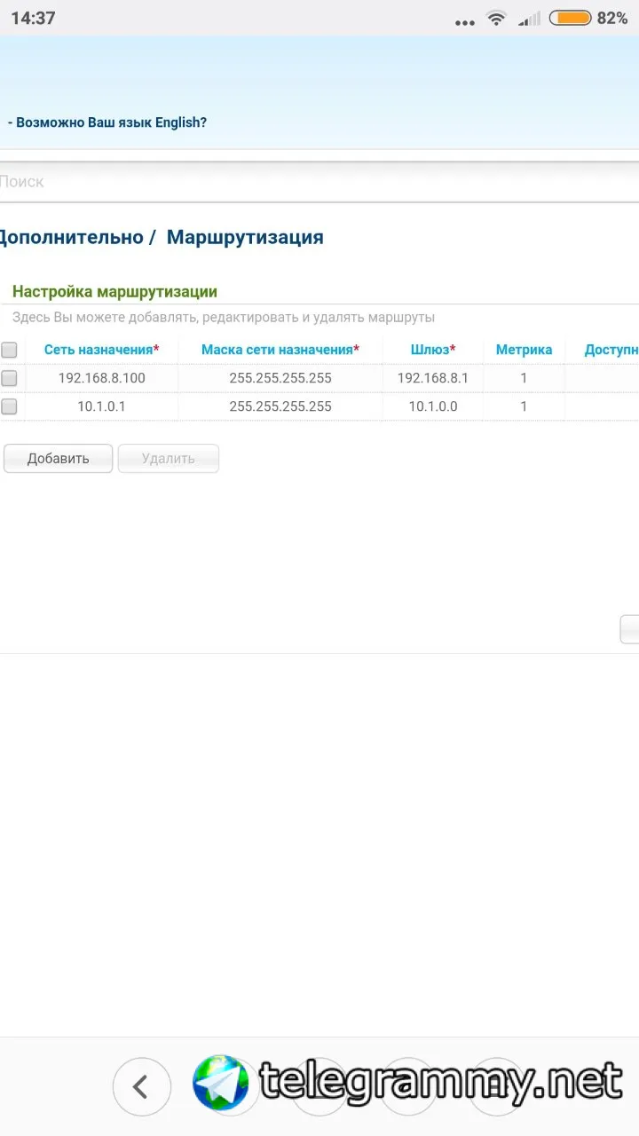The width and height of the screenshot is (639, 1136).
Task: Click the Метрика column header
Action: [x=524, y=350]
